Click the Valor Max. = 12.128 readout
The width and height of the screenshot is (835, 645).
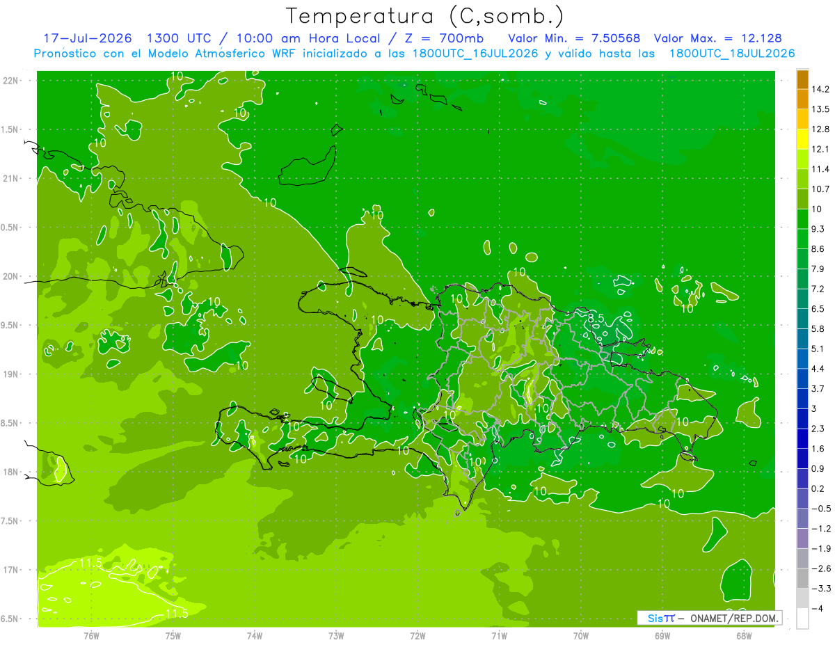[x=718, y=38]
